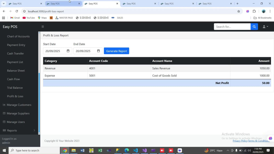Click account code 4001 cell
Image resolution: width=274 pixels, height=154 pixels.
pyautogui.click(x=119, y=68)
